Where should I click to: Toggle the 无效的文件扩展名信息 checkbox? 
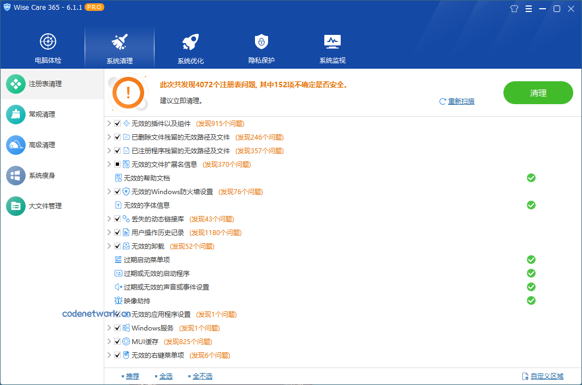tap(117, 164)
